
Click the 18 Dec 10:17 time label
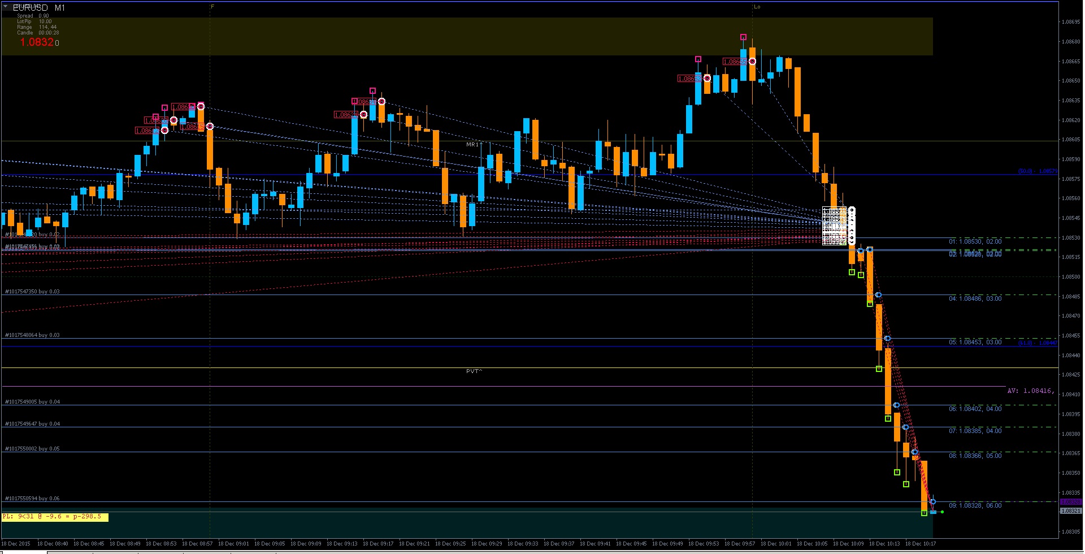tap(921, 544)
